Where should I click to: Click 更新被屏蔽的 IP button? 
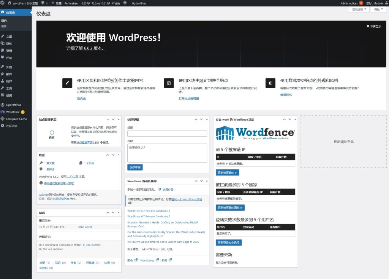click(x=228, y=172)
